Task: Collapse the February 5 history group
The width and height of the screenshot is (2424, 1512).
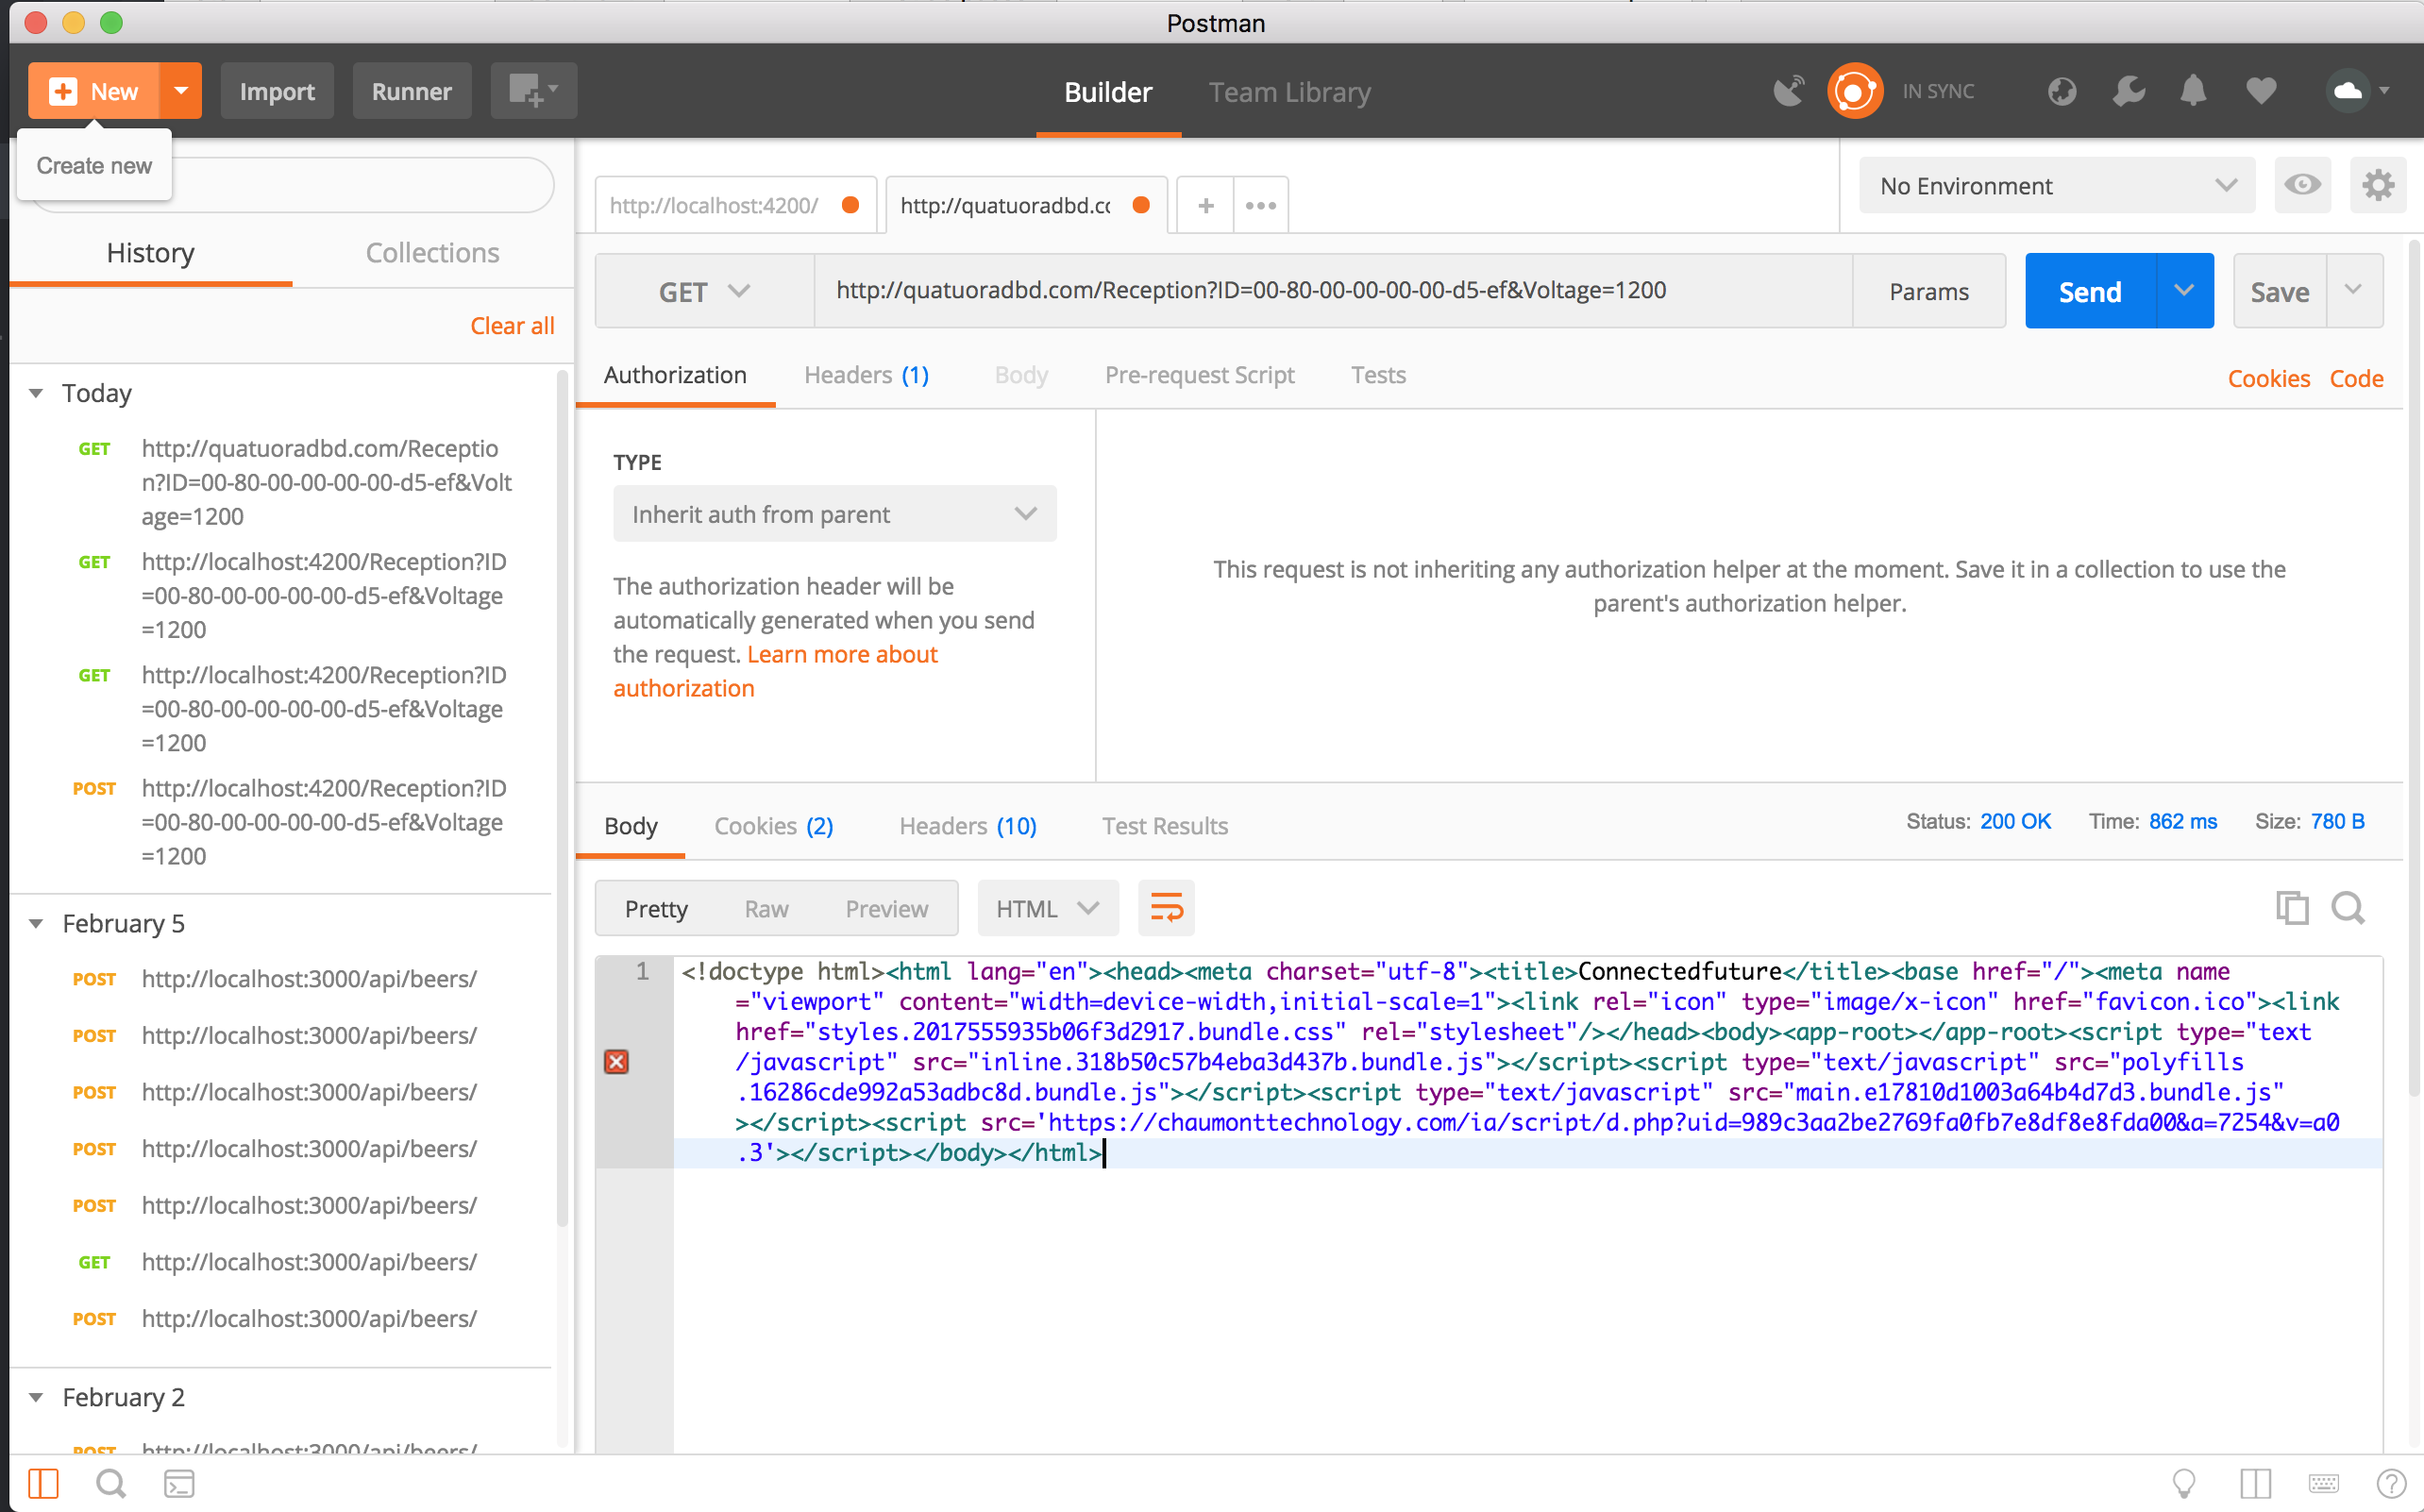Action: (x=36, y=923)
